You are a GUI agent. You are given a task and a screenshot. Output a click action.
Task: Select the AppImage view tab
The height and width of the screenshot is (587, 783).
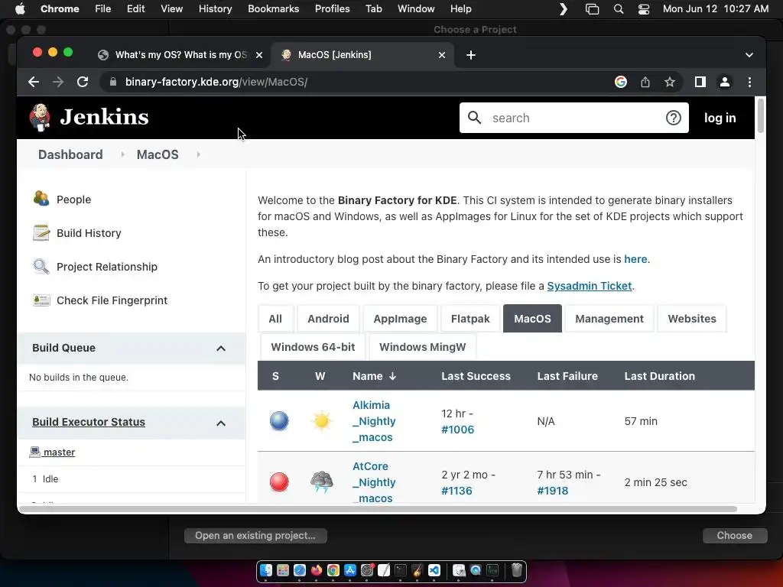tap(400, 319)
